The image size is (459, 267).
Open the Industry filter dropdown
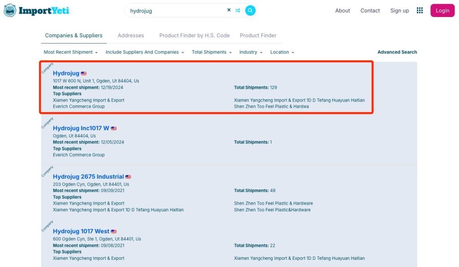[251, 52]
